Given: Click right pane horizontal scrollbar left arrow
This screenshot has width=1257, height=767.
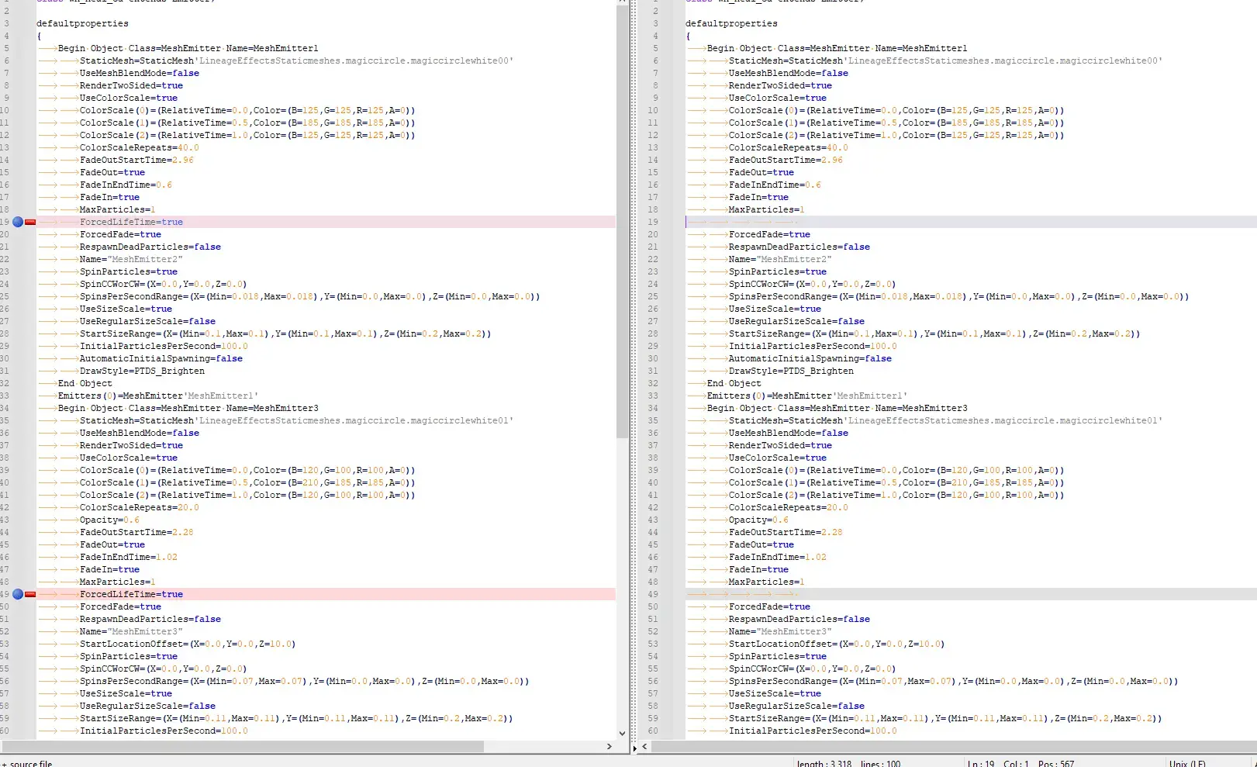Looking at the screenshot, I should pyautogui.click(x=644, y=746).
